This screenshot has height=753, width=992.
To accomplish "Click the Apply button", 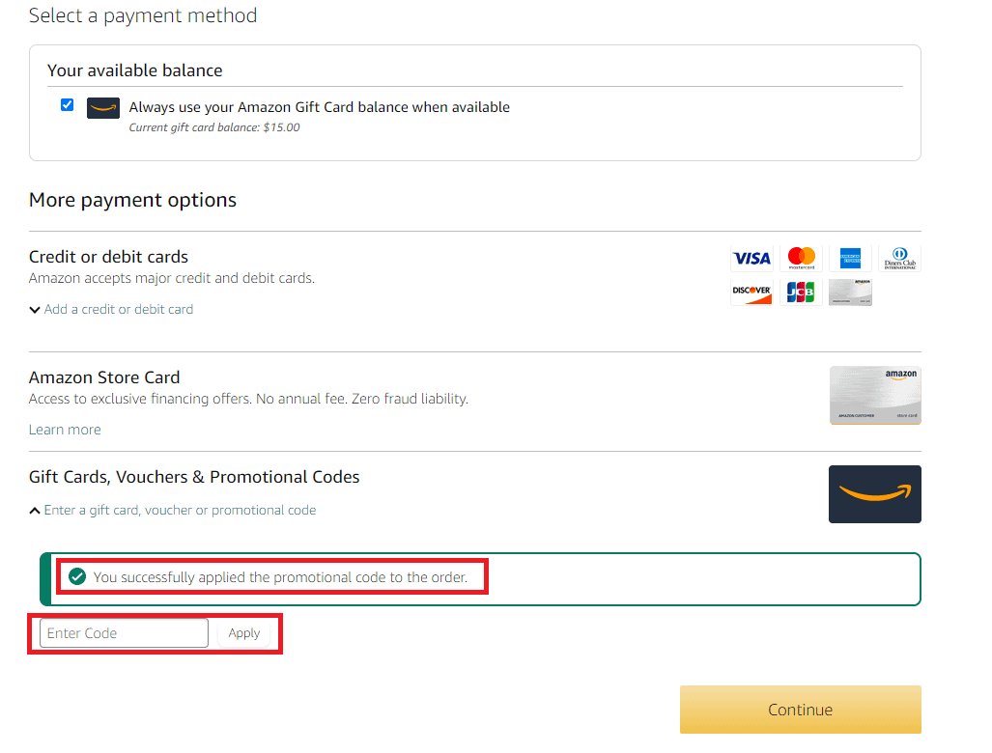I will click(x=244, y=633).
